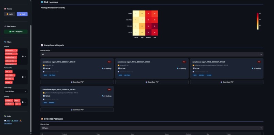The image size is (274, 135).
Task: Remove the PCI-DSS framework tag
Action: click(13, 79)
